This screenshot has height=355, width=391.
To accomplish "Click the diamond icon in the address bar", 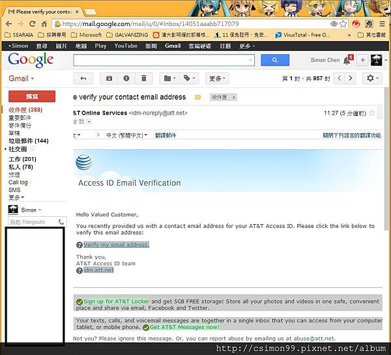I will click(334, 24).
